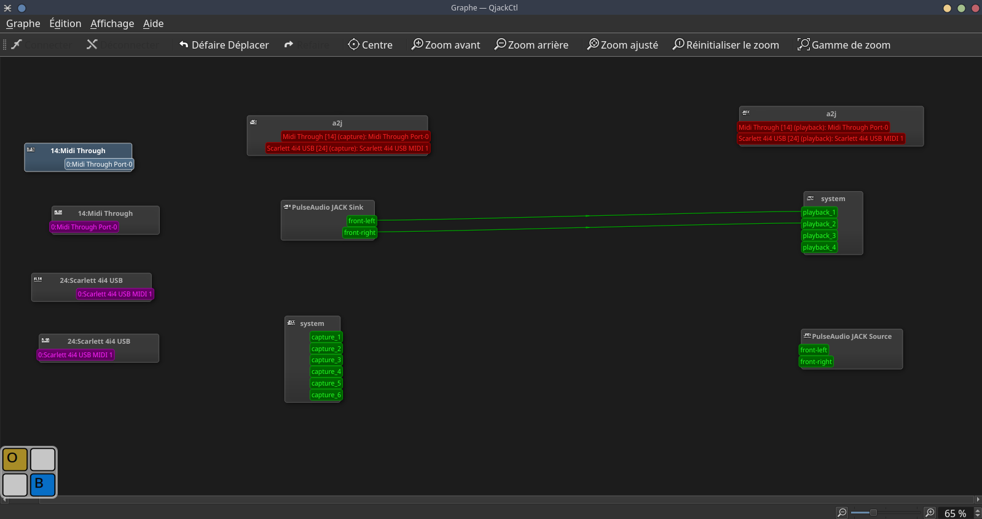Click Zoom arrière in the toolbar

click(x=532, y=45)
